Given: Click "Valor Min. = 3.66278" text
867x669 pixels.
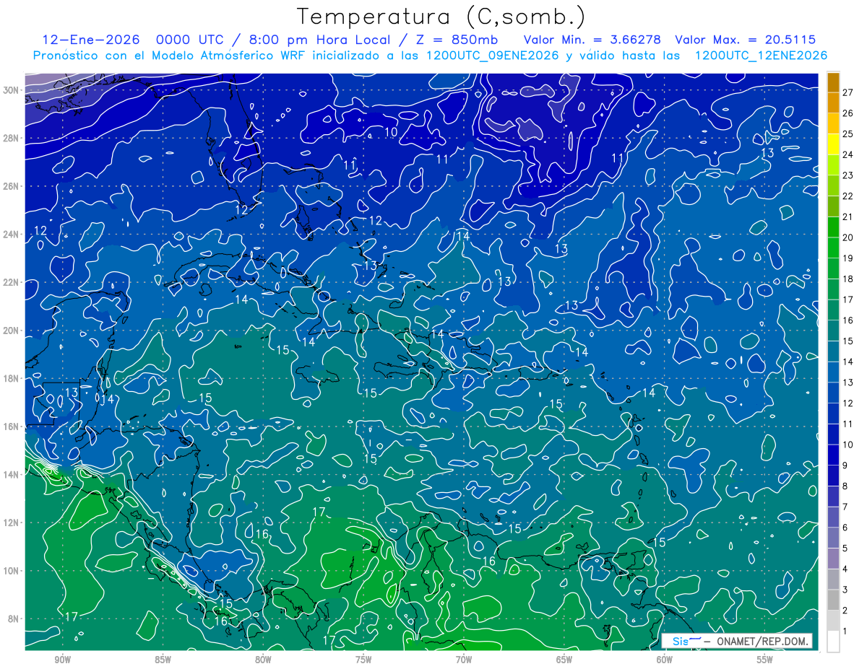Looking at the screenshot, I should 592,40.
